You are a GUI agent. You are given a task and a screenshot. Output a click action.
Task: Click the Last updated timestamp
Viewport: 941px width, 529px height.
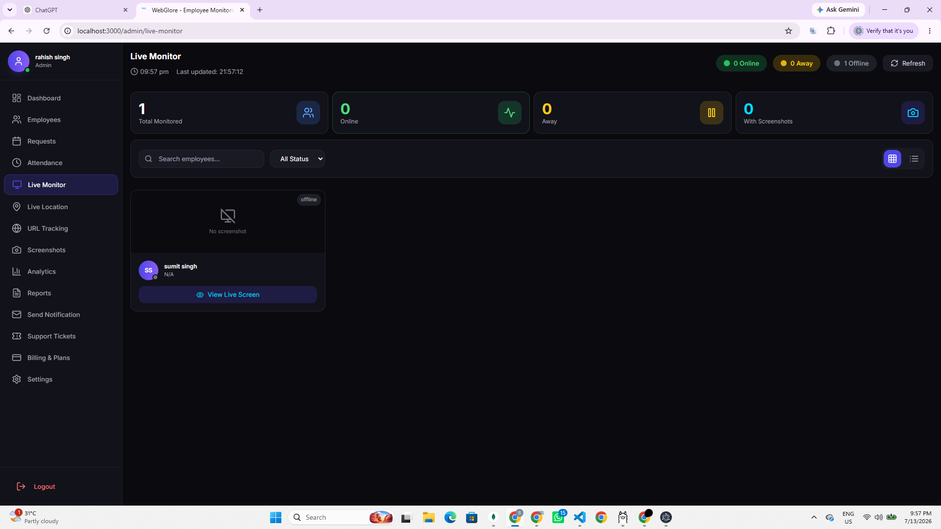click(x=210, y=72)
